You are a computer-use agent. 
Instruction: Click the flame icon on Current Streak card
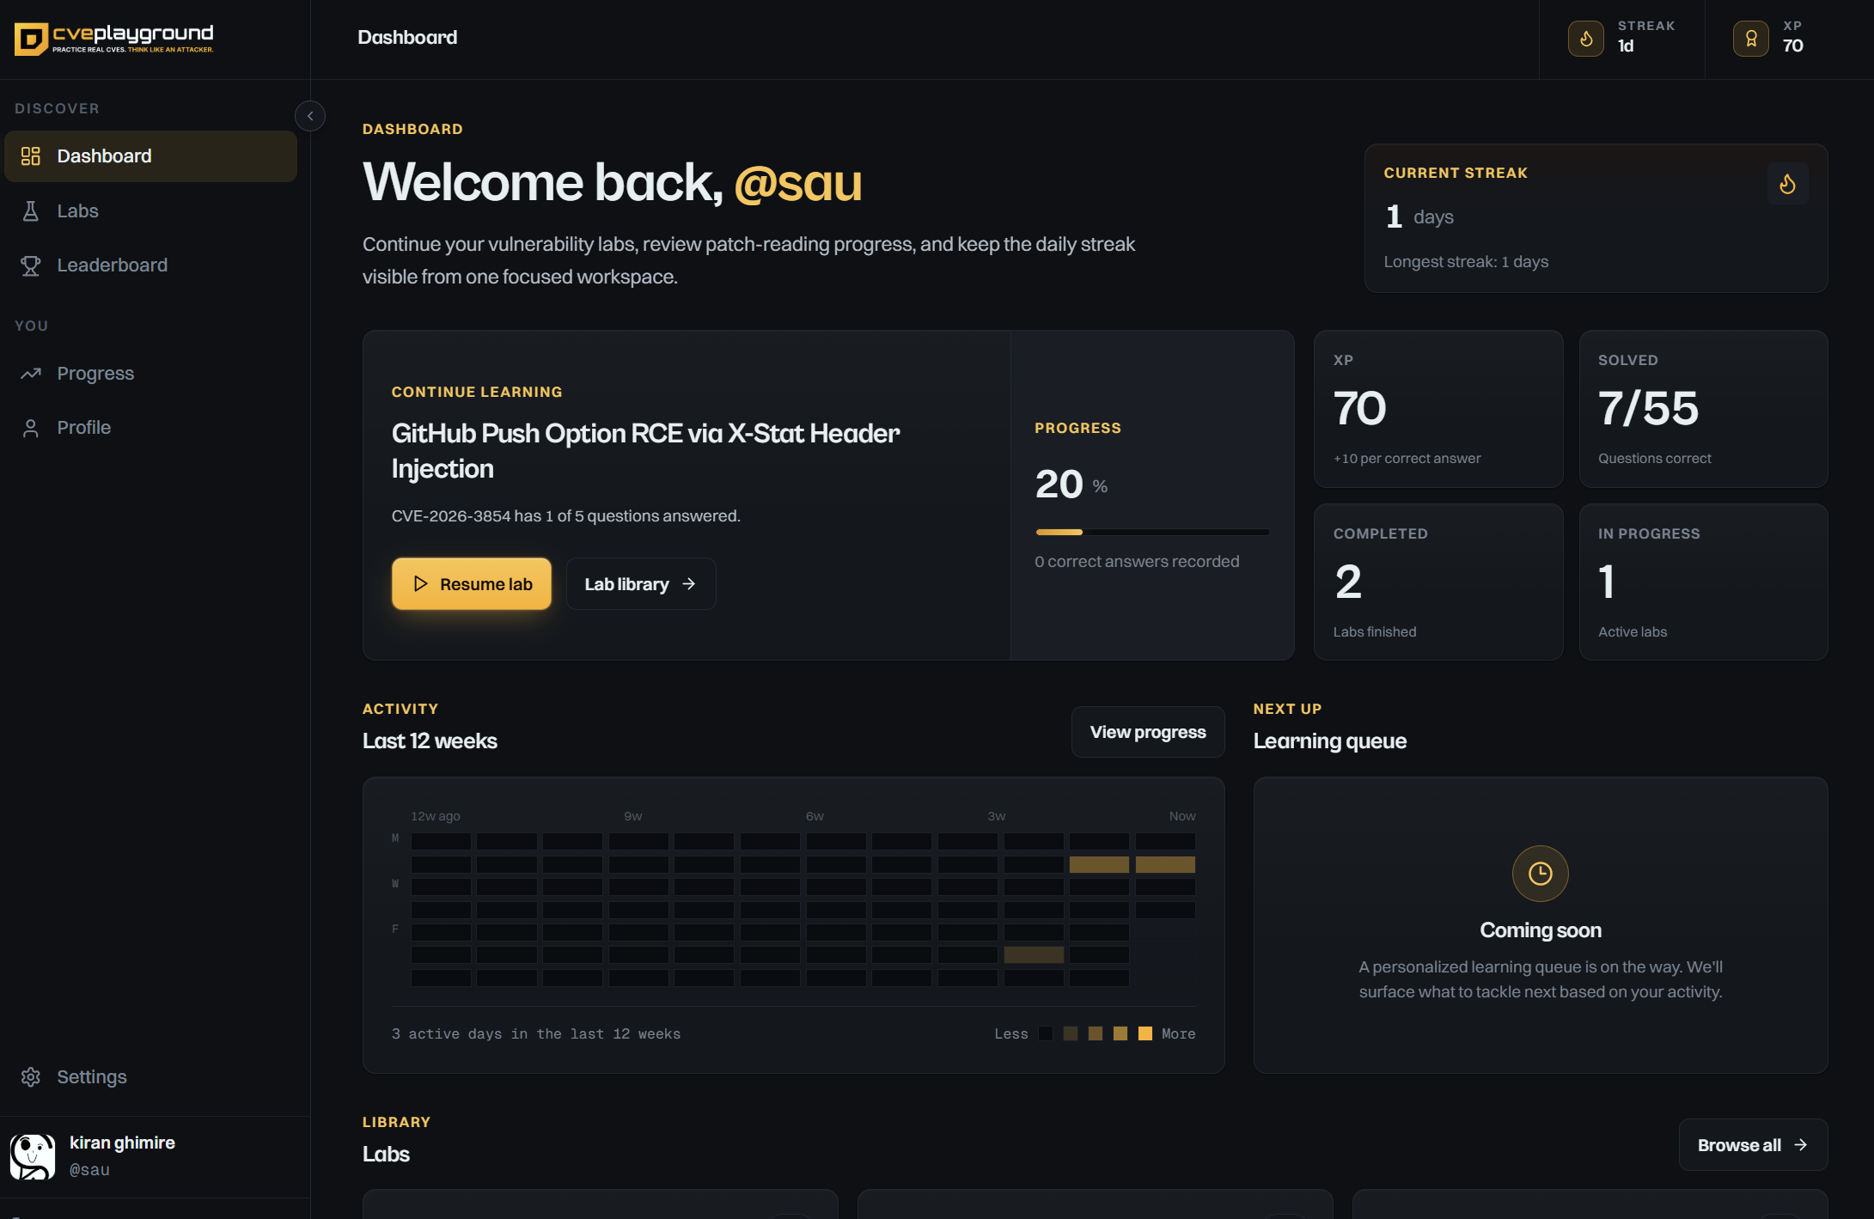click(x=1788, y=184)
